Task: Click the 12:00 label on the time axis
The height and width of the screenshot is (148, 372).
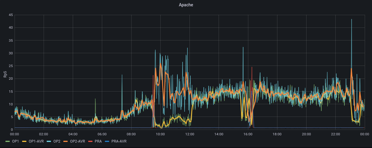Action: point(189,134)
